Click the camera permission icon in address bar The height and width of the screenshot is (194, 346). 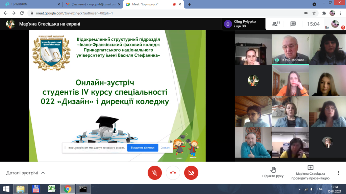point(306,13)
